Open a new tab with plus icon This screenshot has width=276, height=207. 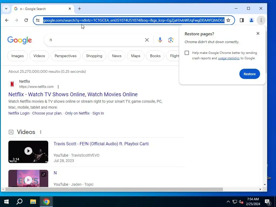click(x=80, y=9)
